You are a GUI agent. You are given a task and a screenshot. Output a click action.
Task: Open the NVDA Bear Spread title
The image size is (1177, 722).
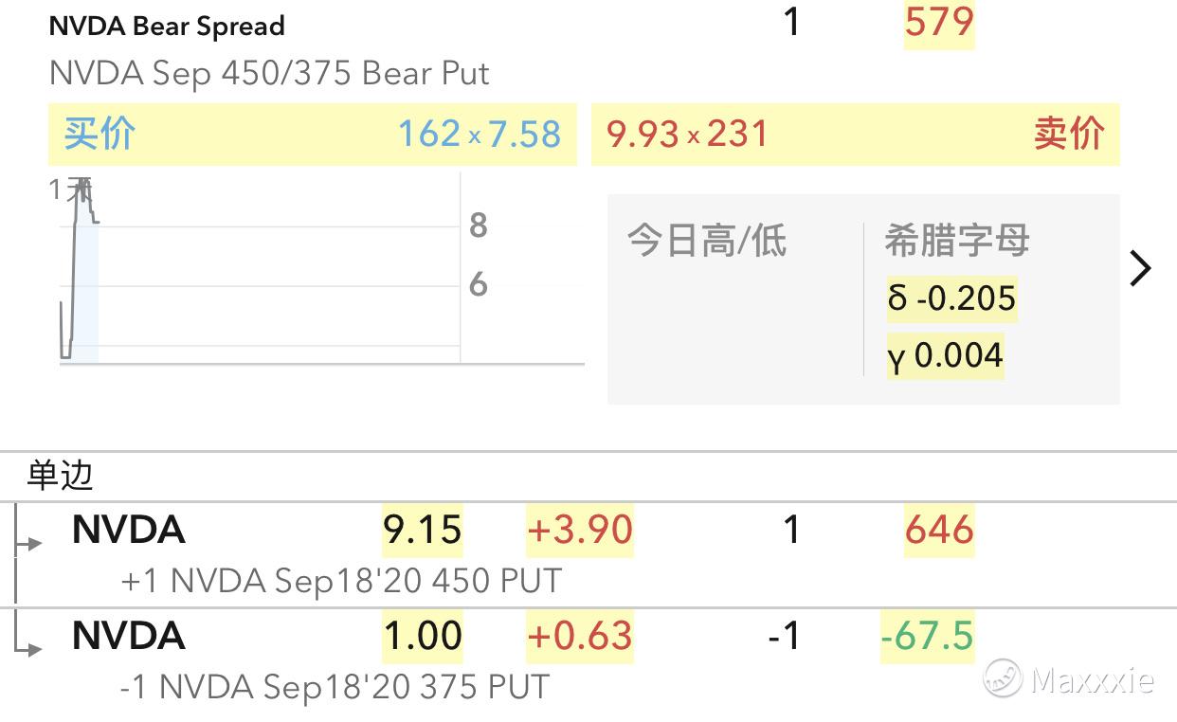tap(167, 26)
